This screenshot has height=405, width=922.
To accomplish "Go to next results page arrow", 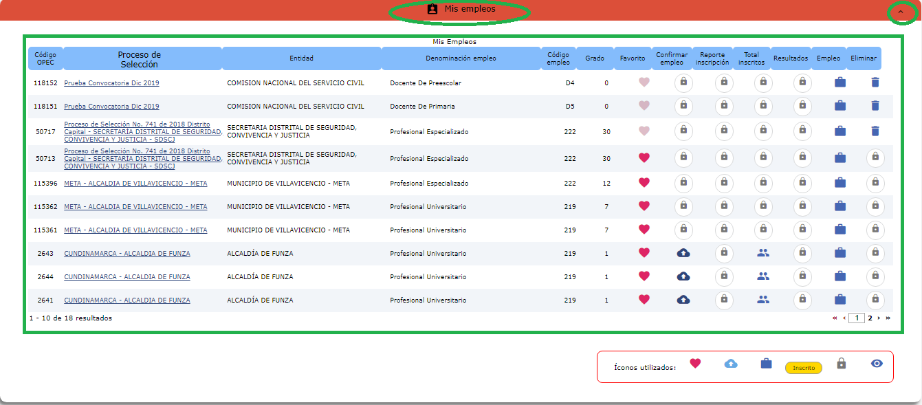I will (879, 318).
